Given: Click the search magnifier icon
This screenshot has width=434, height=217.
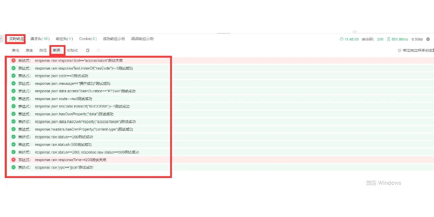Looking at the screenshot, I should pos(98,51).
